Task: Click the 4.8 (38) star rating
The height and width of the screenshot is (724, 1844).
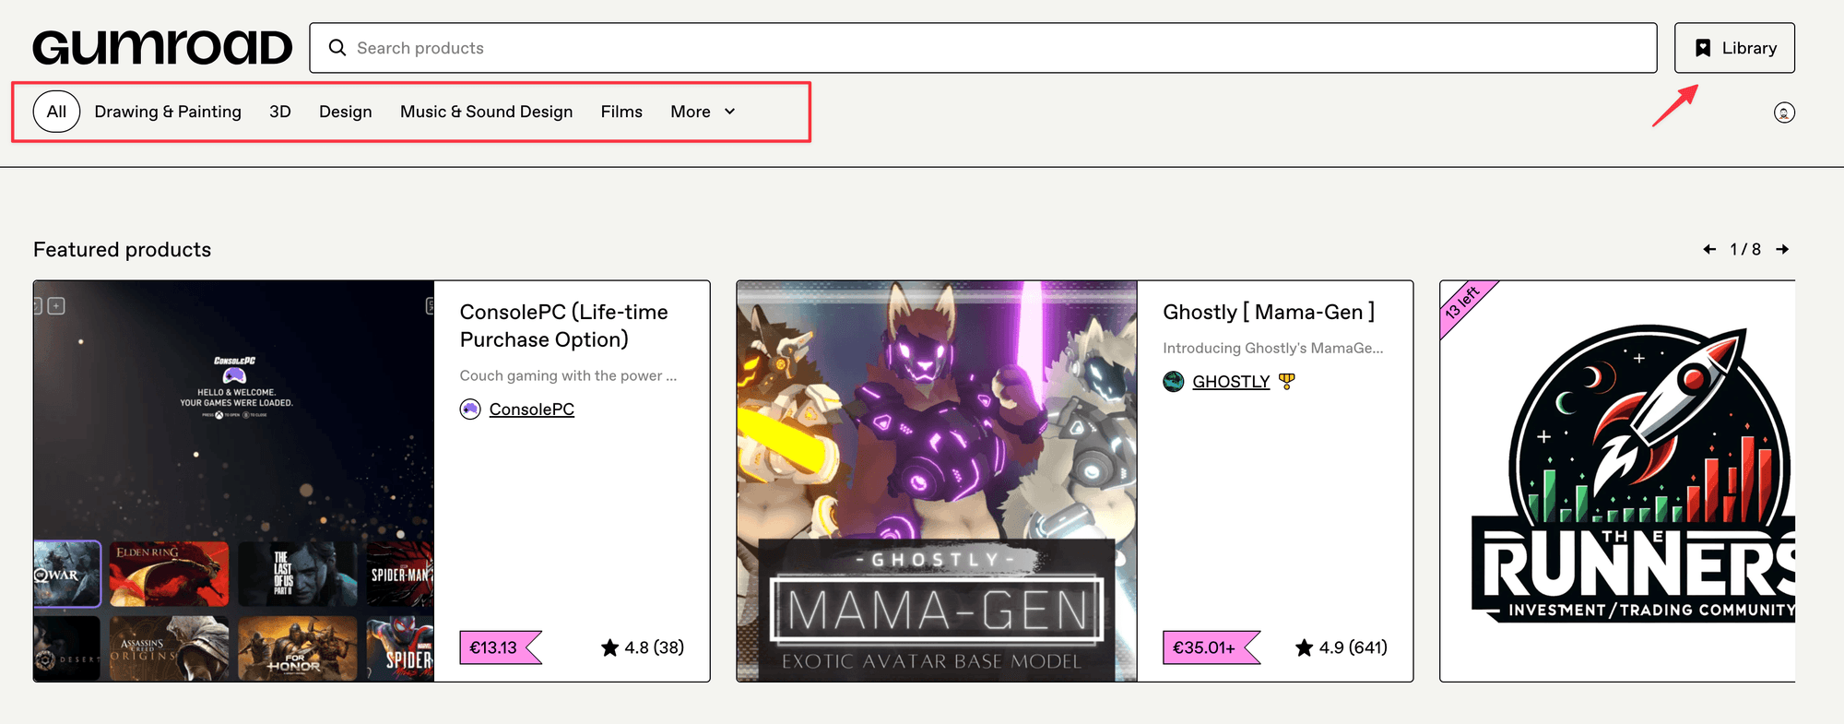Action: coord(643,647)
